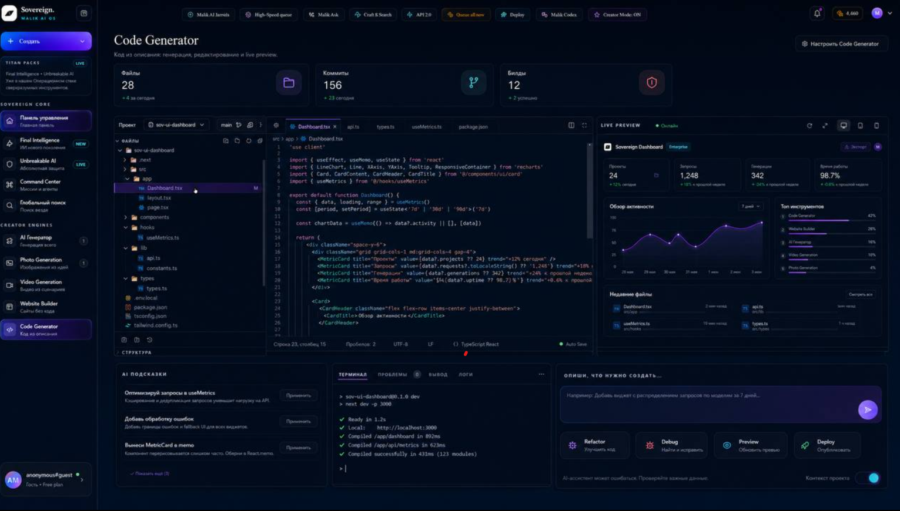Image resolution: width=900 pixels, height=511 pixels.
Task: Switch to the api.ts editor tab
Action: (x=353, y=126)
